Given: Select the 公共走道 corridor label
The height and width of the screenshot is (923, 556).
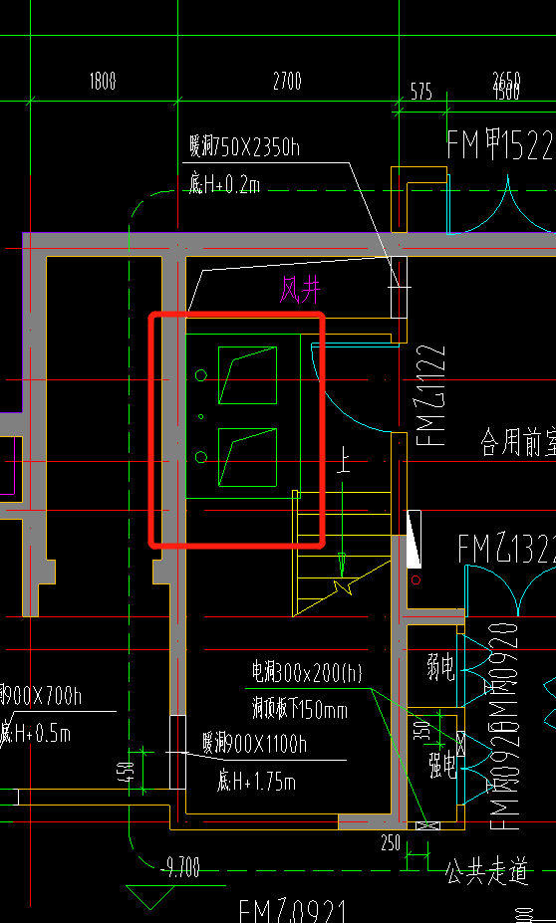Looking at the screenshot, I should tap(486, 872).
